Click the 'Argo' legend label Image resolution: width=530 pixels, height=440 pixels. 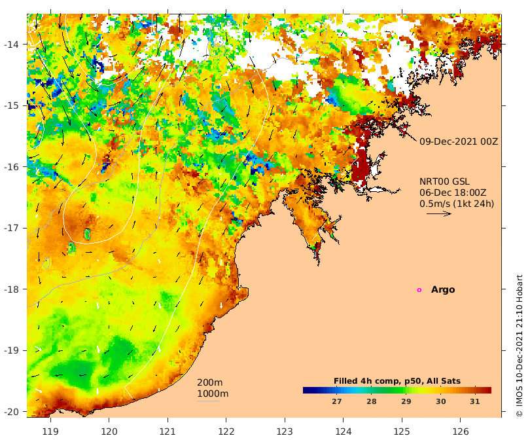443,290
